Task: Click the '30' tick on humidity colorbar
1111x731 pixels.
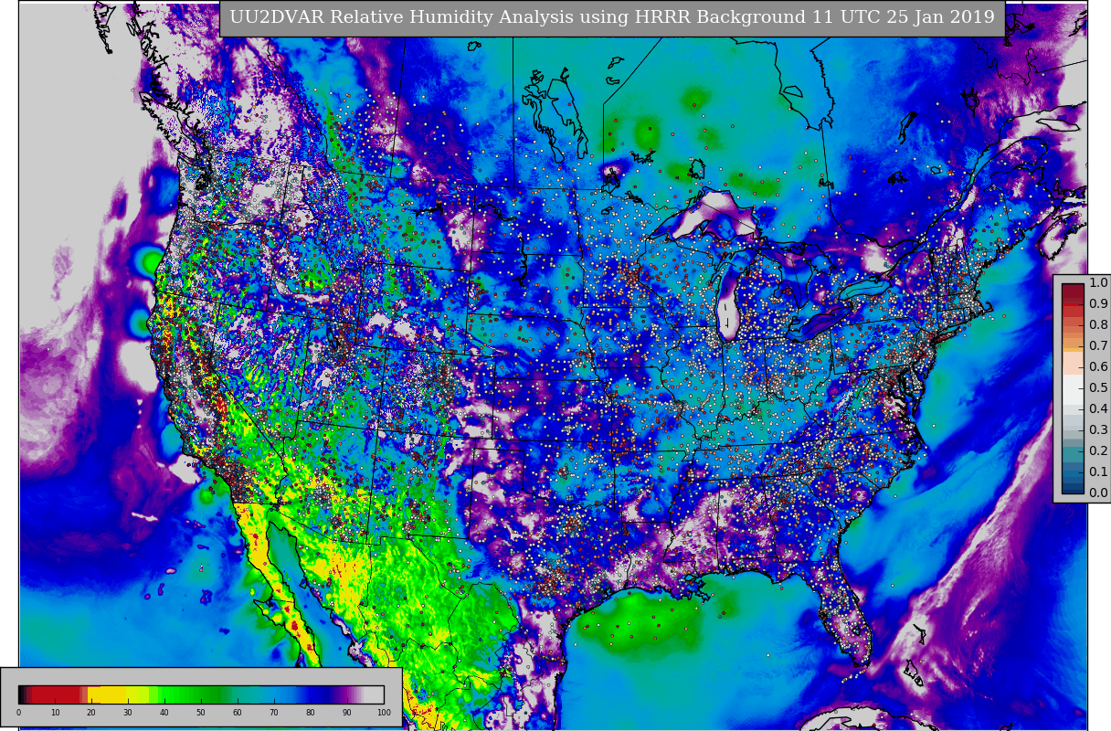Action: coord(128,713)
